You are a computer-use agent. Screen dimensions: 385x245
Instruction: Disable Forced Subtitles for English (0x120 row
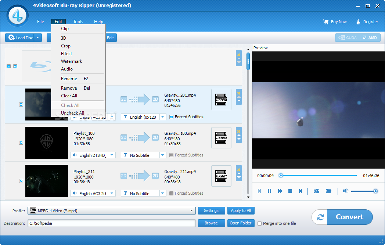click(x=172, y=117)
